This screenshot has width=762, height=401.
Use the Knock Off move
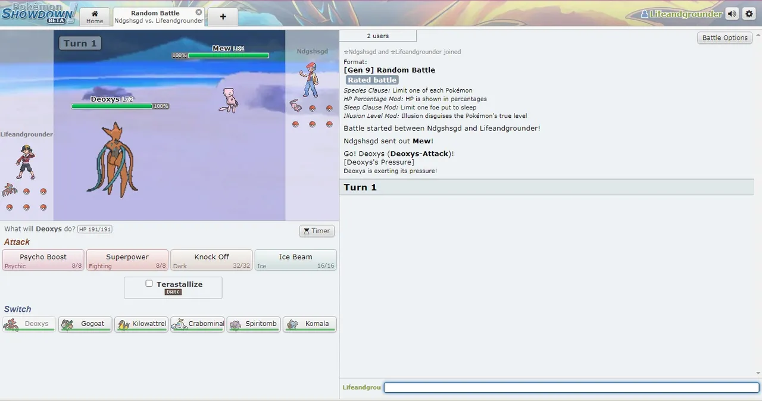pyautogui.click(x=211, y=260)
